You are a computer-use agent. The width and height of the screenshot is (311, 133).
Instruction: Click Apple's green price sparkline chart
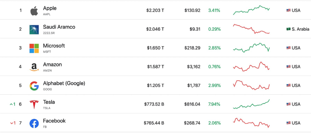(251, 10)
